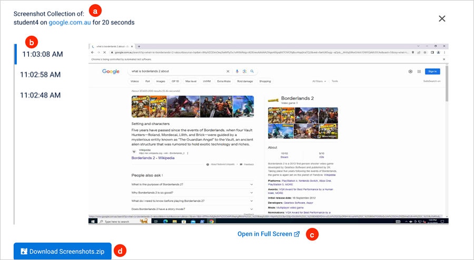The height and width of the screenshot is (260, 474).
Task: Open the All filters dropdown
Action: 319,81
